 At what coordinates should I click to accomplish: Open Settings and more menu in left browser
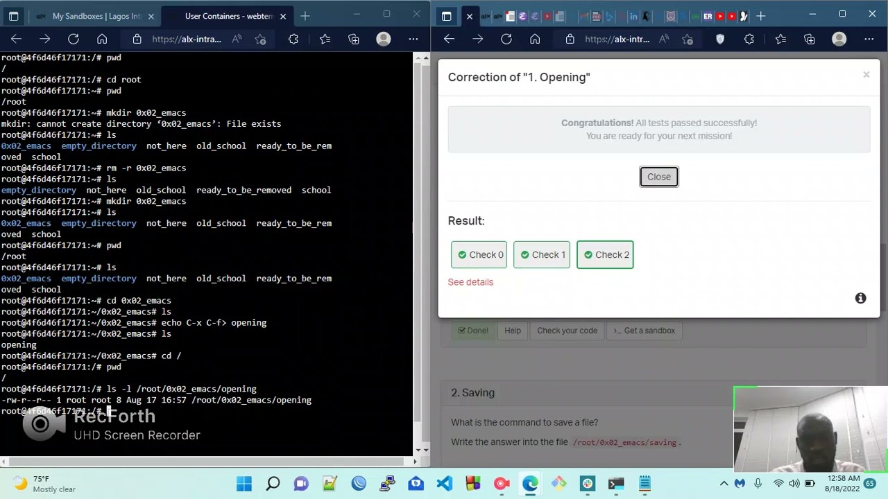coord(413,40)
